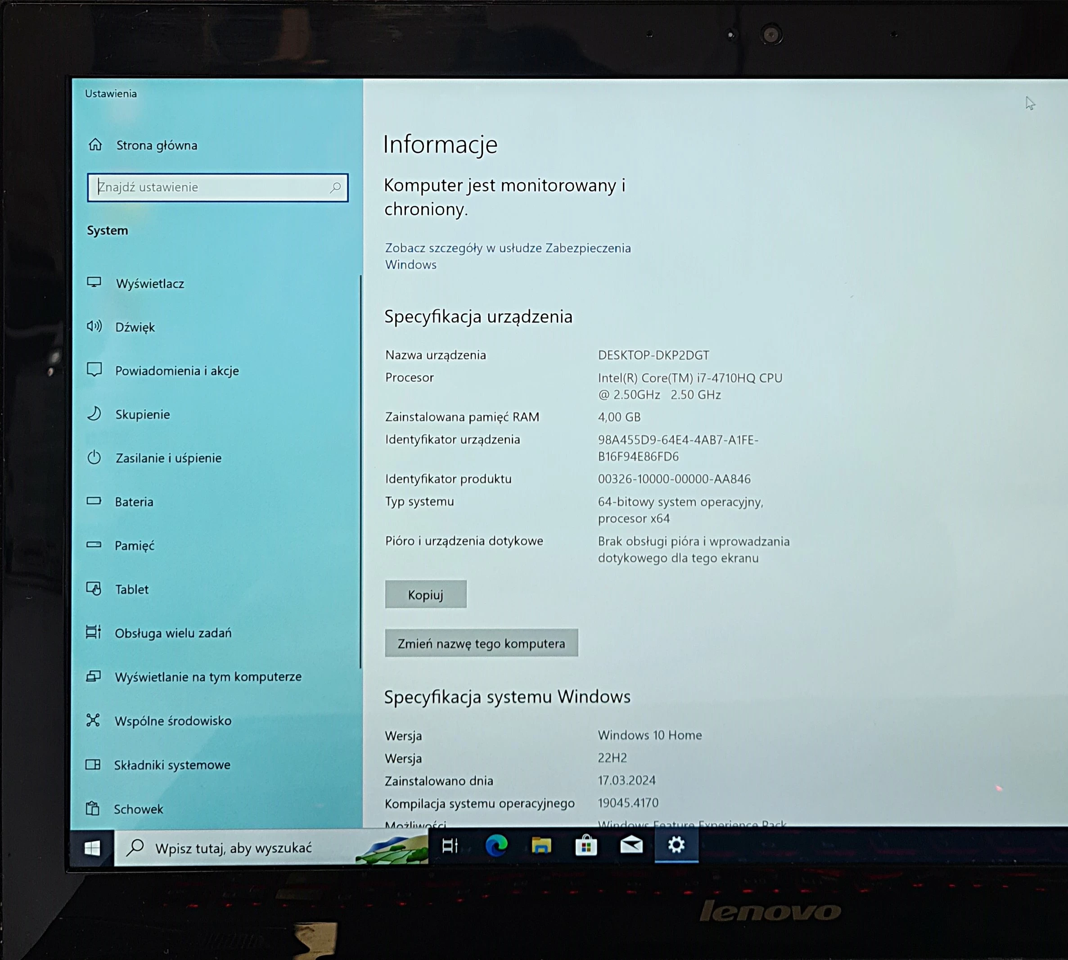Click version value 22H2
The height and width of the screenshot is (960, 1068).
613,757
